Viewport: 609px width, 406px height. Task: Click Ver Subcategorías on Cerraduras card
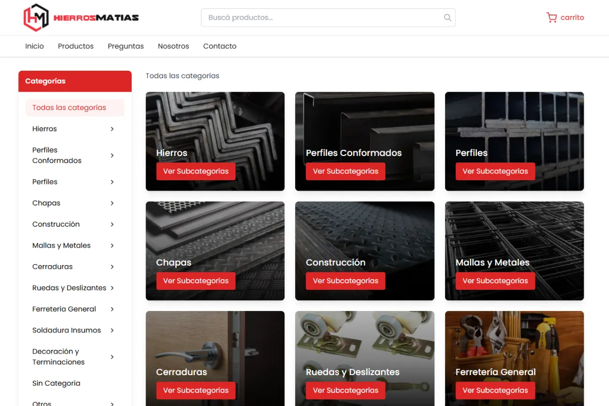196,391
